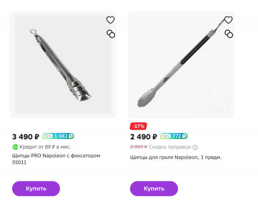Show seller discount info icon
The image size is (258, 211).
click(195, 147)
